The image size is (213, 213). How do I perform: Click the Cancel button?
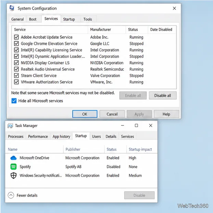[112, 114]
